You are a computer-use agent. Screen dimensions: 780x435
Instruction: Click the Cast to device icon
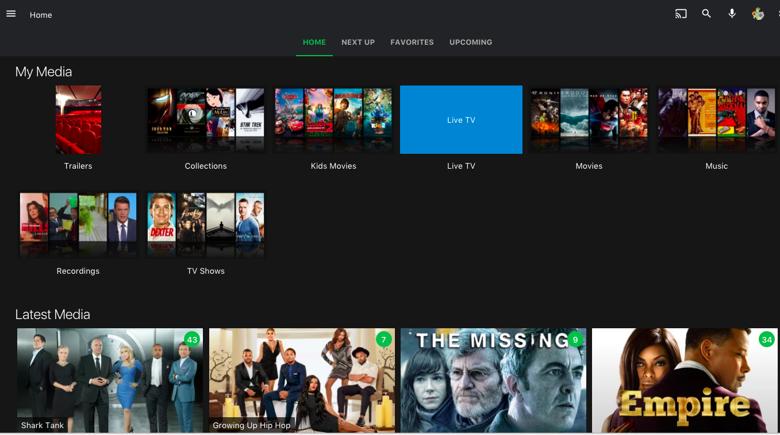click(681, 14)
